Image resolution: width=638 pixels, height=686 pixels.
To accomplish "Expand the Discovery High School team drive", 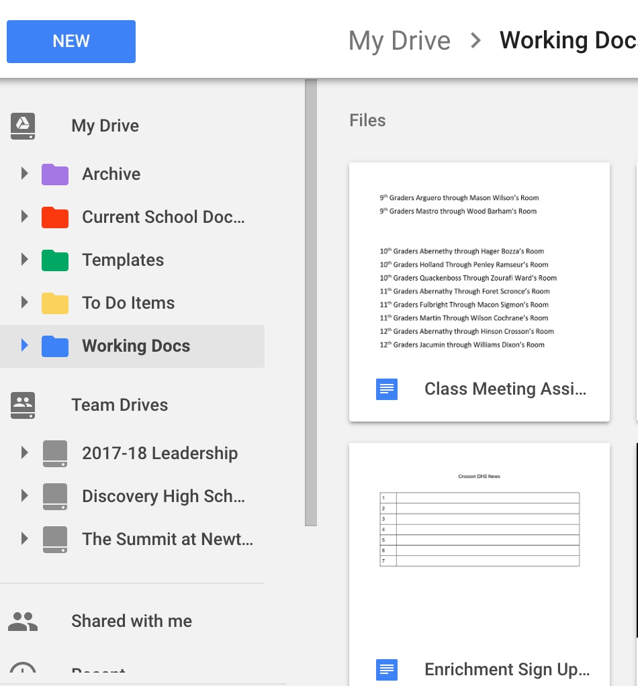I will 25,496.
